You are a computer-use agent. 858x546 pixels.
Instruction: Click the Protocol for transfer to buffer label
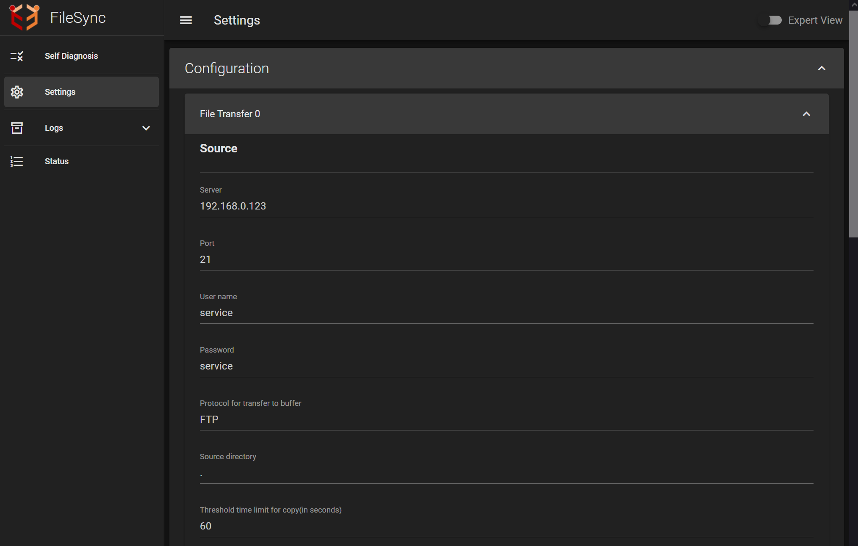pos(251,403)
